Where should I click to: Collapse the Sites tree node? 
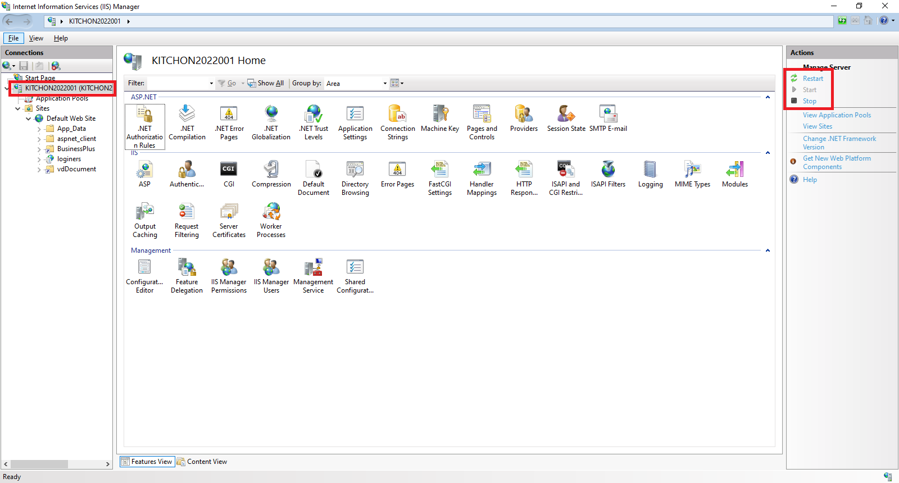pos(18,108)
